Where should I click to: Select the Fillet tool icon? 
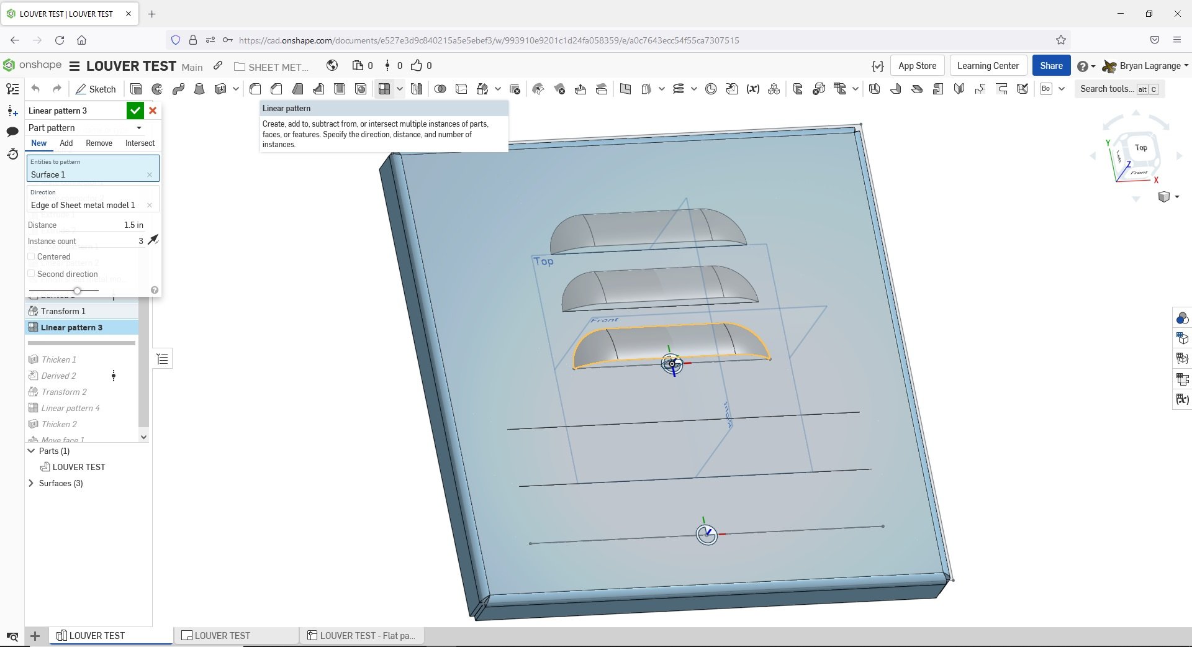tap(255, 89)
